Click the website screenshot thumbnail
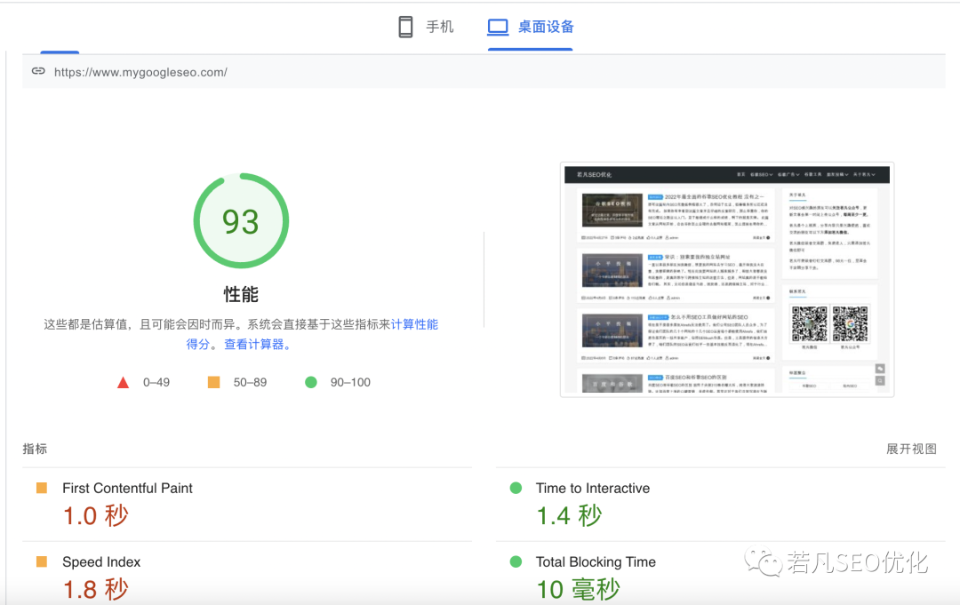The height and width of the screenshot is (605, 960). (x=727, y=280)
